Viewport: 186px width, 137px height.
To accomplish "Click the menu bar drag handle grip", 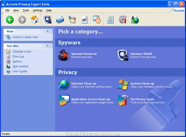I will (2, 10).
